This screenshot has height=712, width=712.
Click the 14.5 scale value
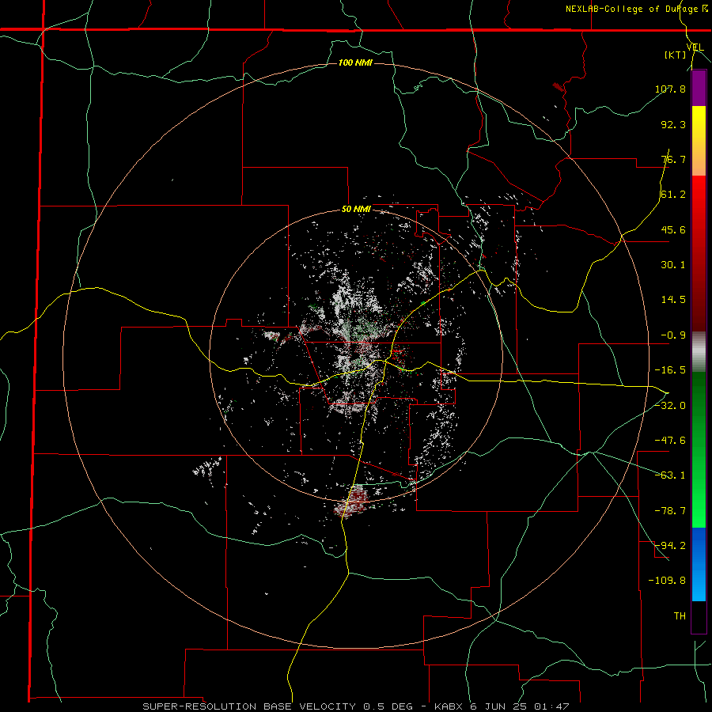[673, 300]
